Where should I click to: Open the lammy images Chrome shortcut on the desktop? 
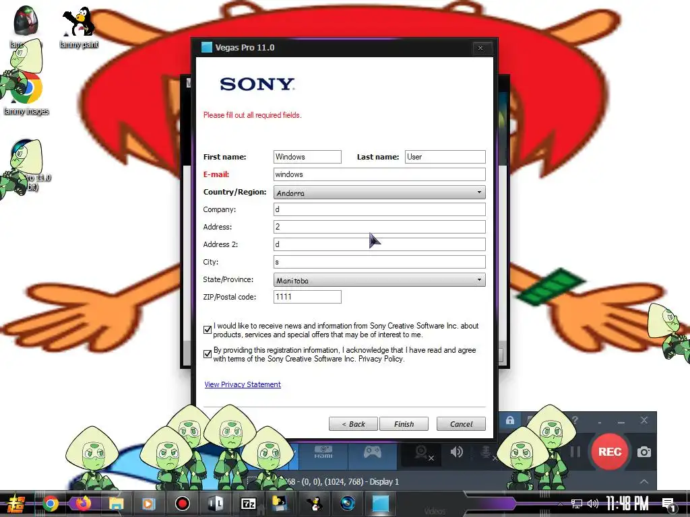(x=26, y=94)
